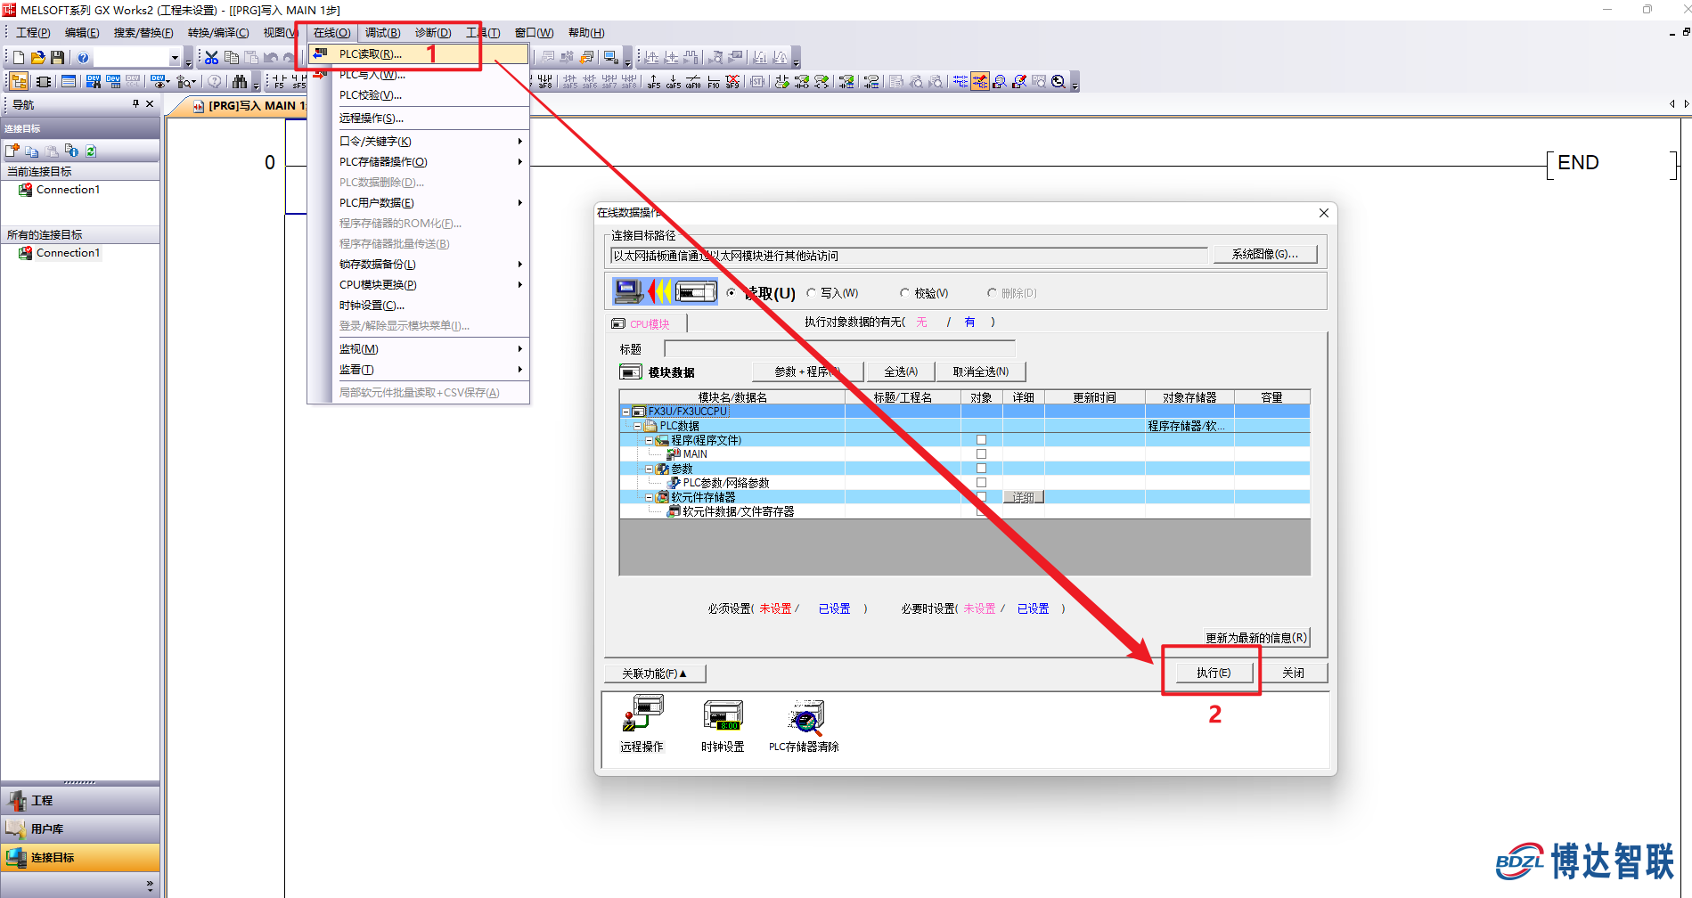Click the floppy disk Save icon

coord(58,58)
